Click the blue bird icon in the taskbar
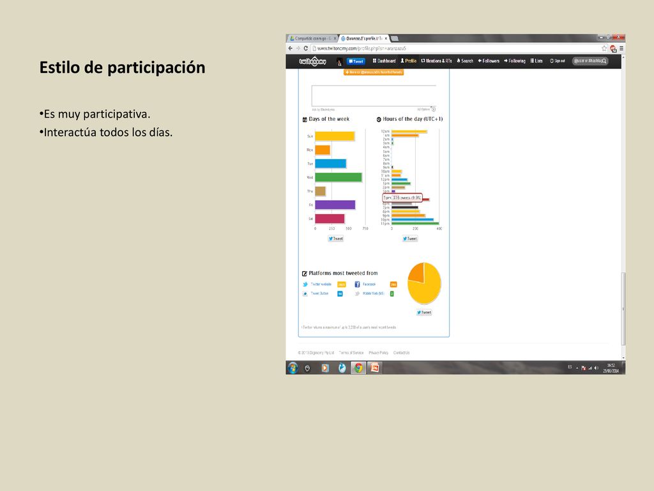Screen dimensions: 654x491 342,368
